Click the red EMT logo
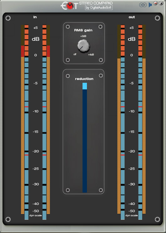Viewport: 166px width, 233px height. (x=69, y=6)
